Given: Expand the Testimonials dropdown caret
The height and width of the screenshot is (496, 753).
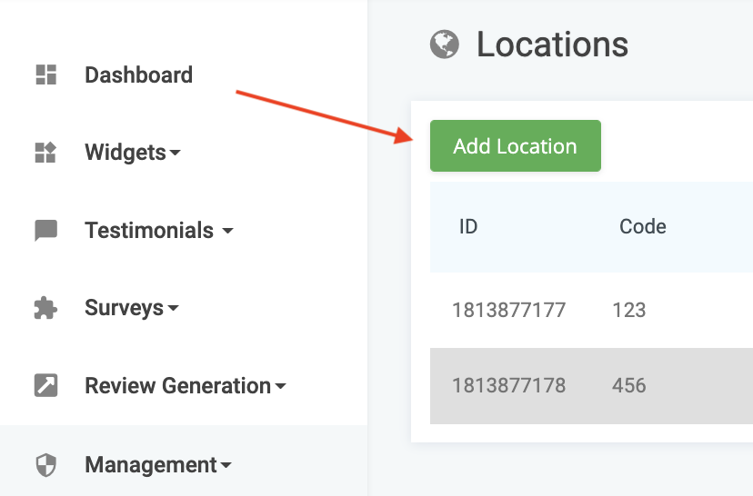Looking at the screenshot, I should [227, 231].
